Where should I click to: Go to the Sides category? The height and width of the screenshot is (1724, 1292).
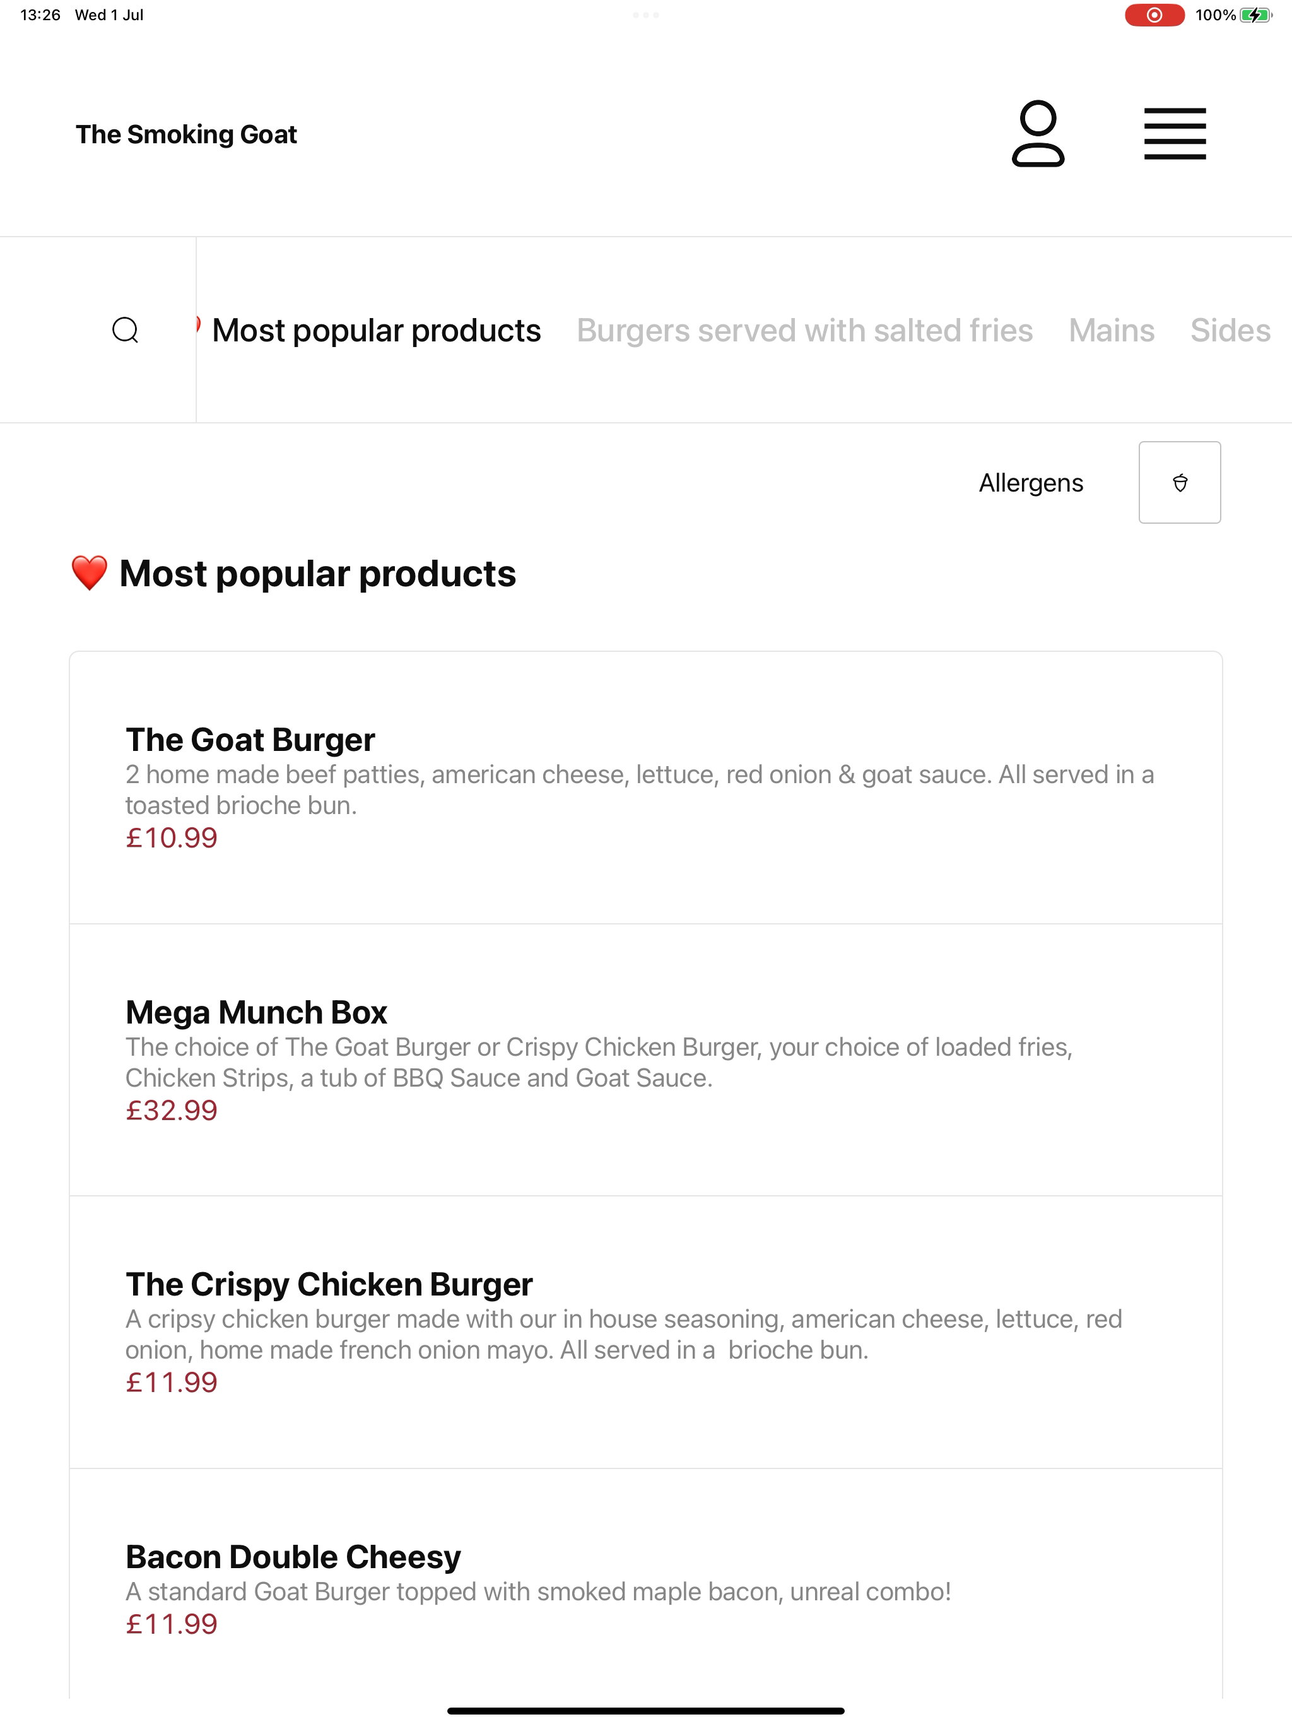coord(1230,331)
